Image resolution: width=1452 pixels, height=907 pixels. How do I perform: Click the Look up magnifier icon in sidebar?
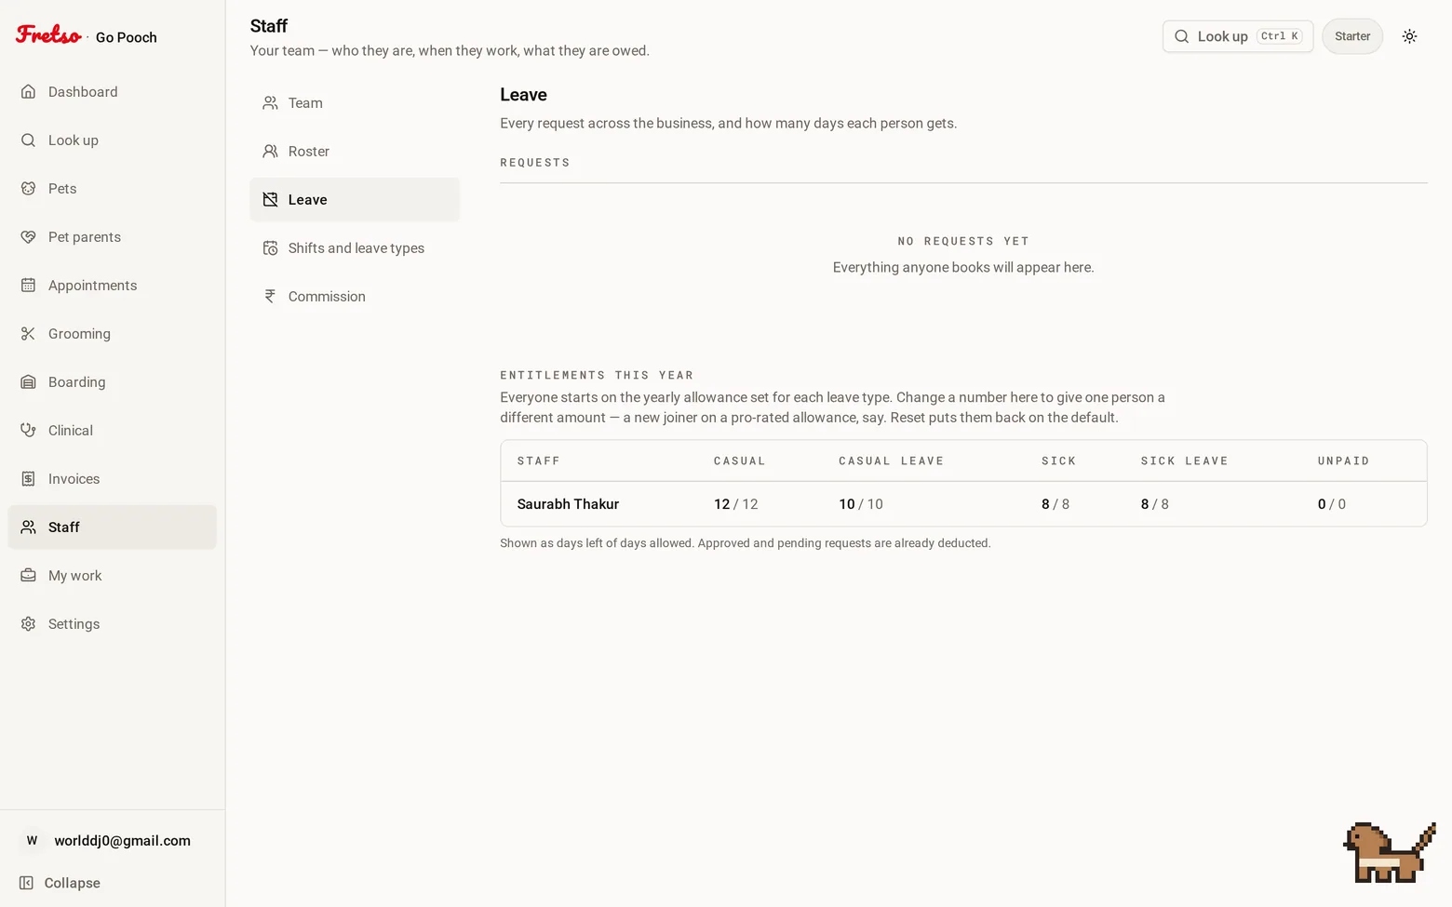(x=29, y=140)
